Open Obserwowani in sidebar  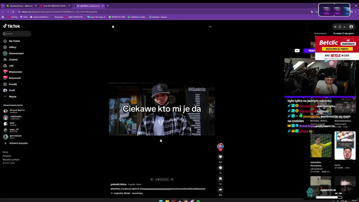(16, 53)
